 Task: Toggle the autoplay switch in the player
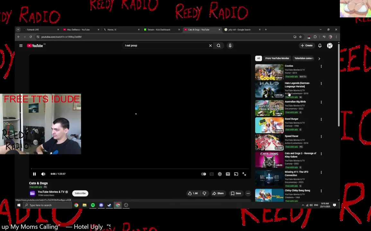pyautogui.click(x=204, y=174)
